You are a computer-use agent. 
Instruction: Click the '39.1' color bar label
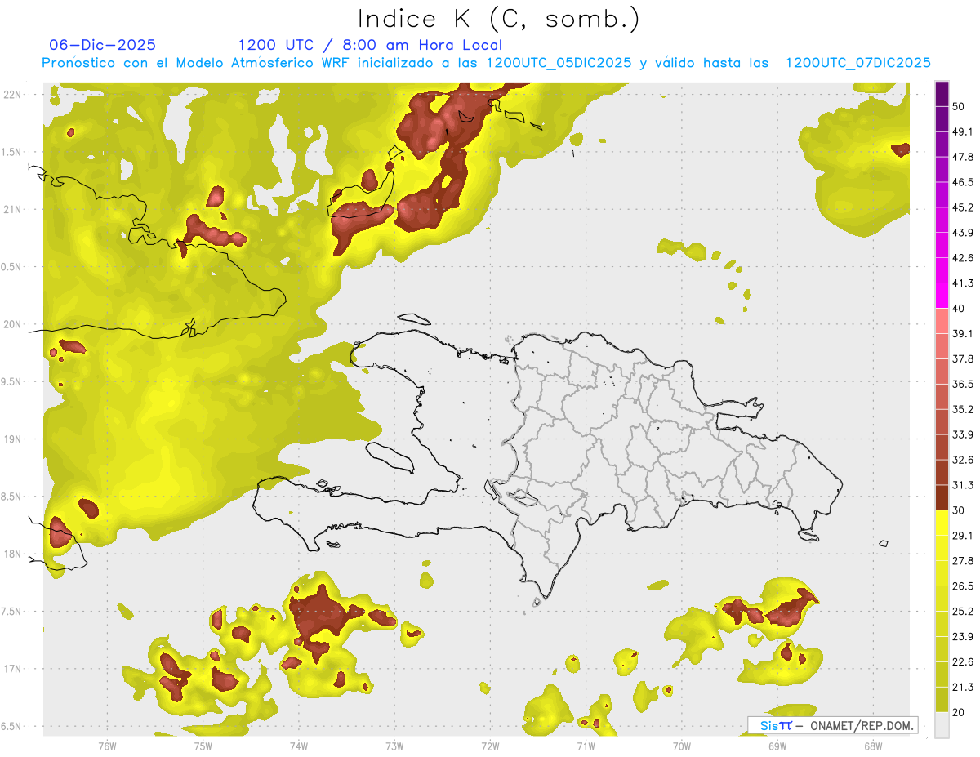tap(963, 333)
